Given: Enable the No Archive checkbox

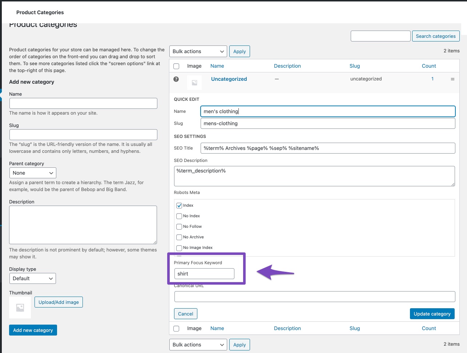Looking at the screenshot, I should pyautogui.click(x=179, y=237).
